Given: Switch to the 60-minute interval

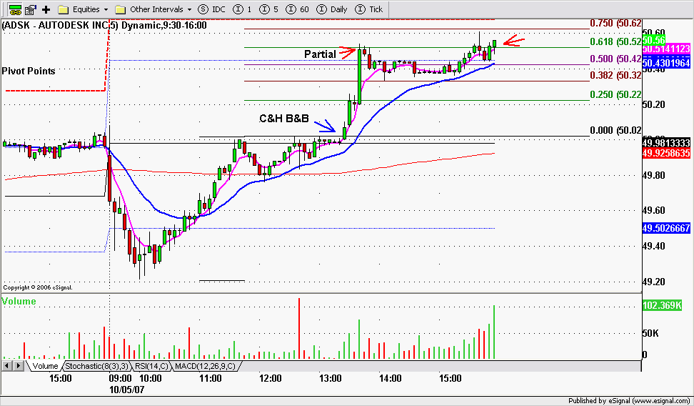Looking at the screenshot, I should click(298, 9).
